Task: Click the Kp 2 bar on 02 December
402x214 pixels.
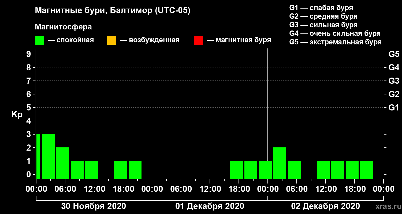Action: coord(280,163)
